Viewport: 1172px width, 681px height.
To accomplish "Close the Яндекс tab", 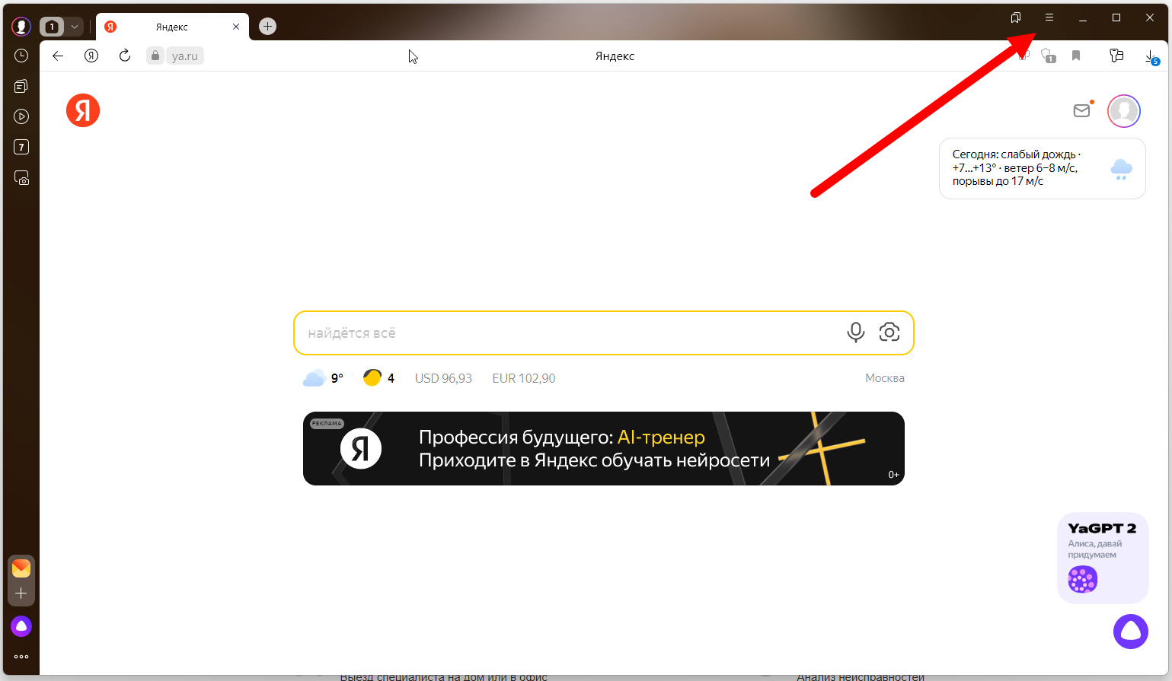I will (236, 27).
